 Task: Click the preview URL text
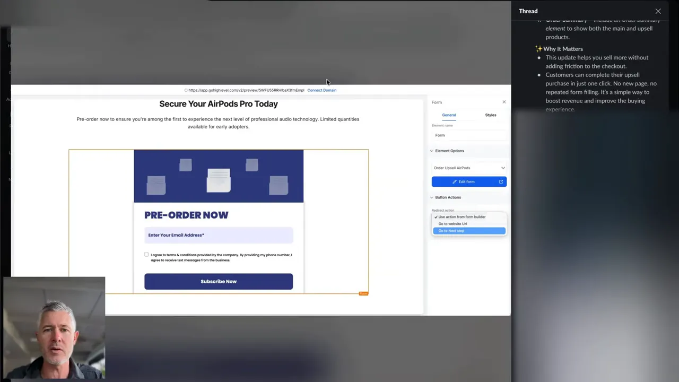(x=246, y=90)
